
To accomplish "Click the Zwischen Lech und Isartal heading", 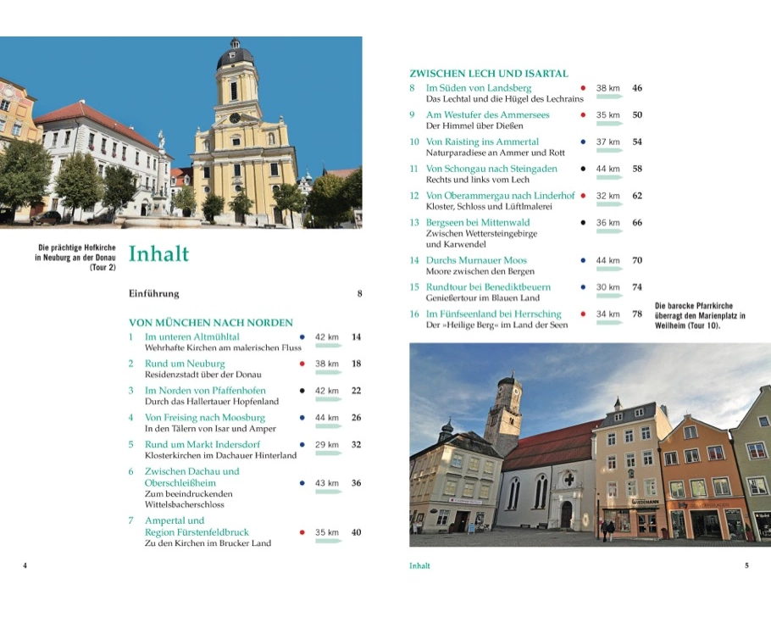I will [488, 74].
